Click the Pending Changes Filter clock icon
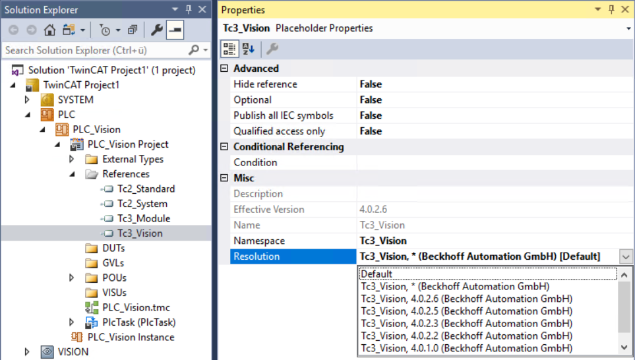The image size is (635, 360). point(106,30)
